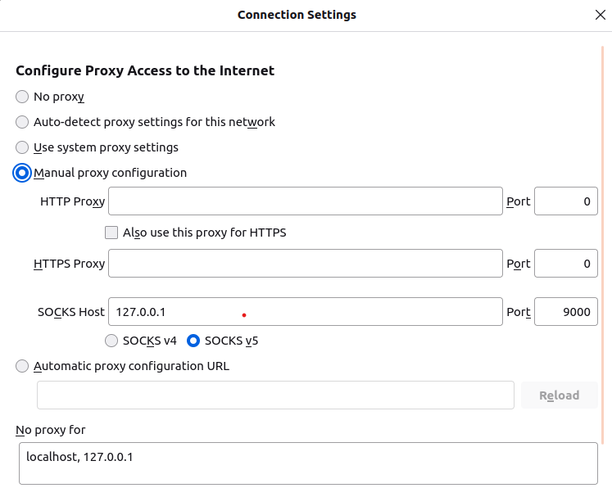Click the HTTPS Proxy port field
The height and width of the screenshot is (488, 612).
pyautogui.click(x=566, y=264)
